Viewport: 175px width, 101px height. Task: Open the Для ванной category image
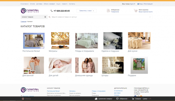tap(34, 65)
